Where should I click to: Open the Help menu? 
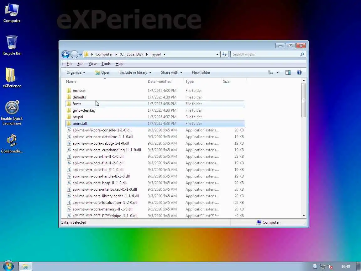point(119,64)
